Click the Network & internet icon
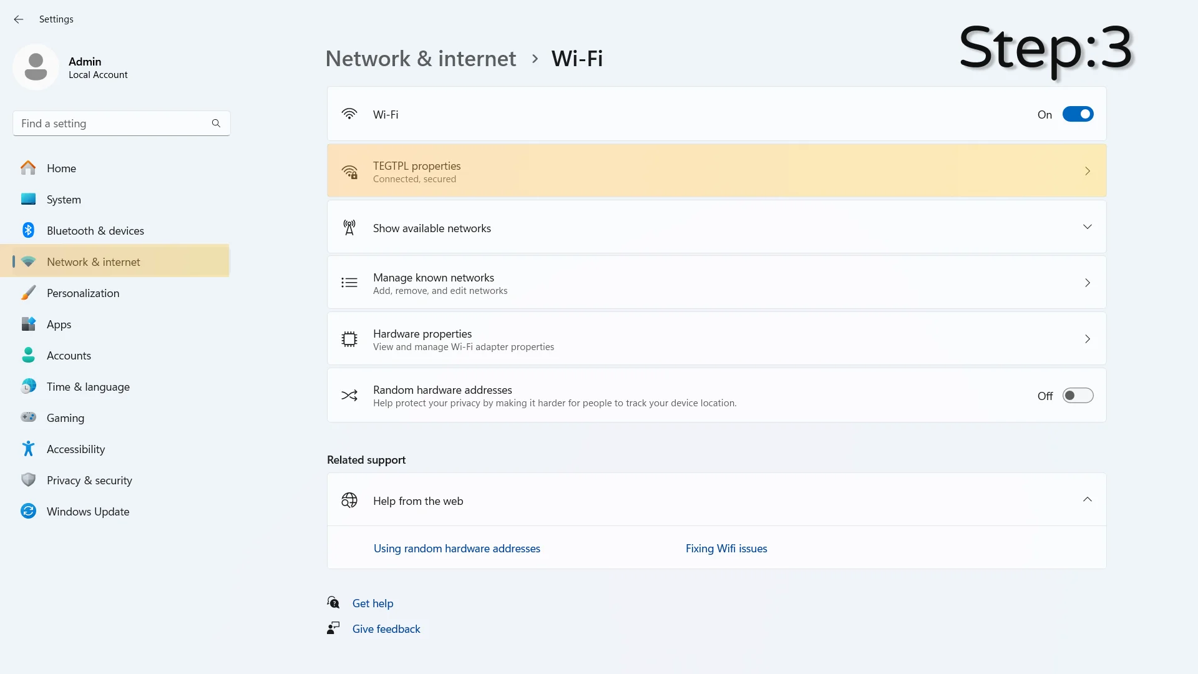Image resolution: width=1198 pixels, height=674 pixels. 29,261
